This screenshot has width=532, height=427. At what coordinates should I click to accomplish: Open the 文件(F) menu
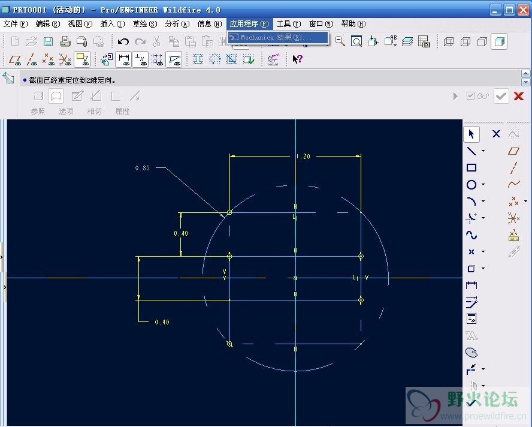click(16, 24)
